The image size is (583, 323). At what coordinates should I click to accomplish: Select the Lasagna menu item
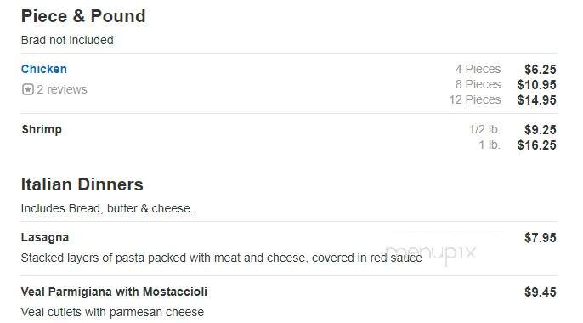click(x=45, y=237)
